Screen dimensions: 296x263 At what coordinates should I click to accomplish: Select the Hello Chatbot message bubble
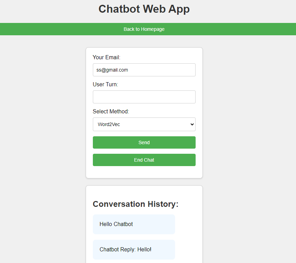pos(134,224)
